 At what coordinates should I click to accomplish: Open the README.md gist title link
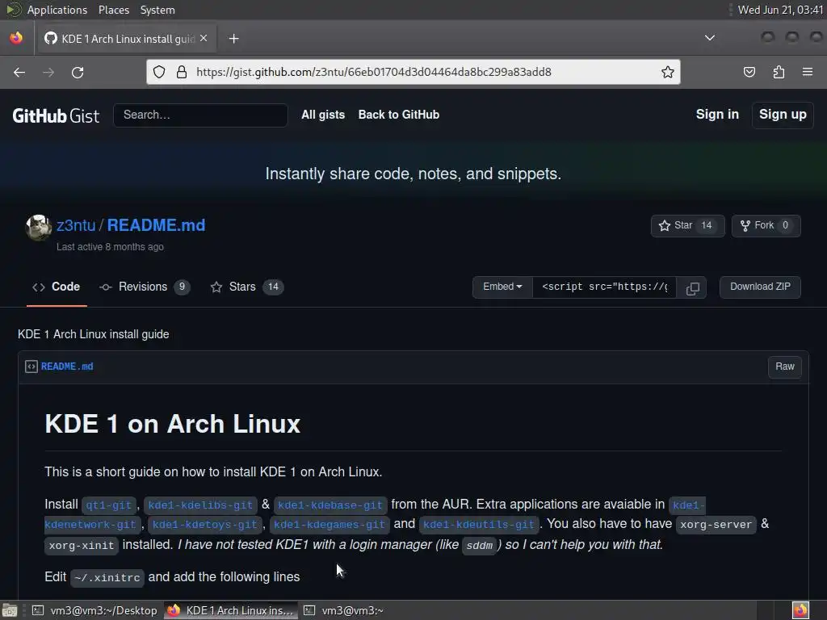[x=156, y=225]
